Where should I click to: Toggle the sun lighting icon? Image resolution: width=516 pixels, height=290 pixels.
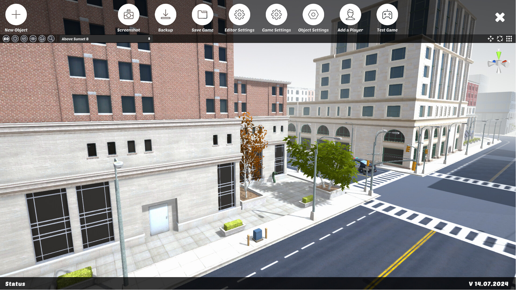coord(15,39)
